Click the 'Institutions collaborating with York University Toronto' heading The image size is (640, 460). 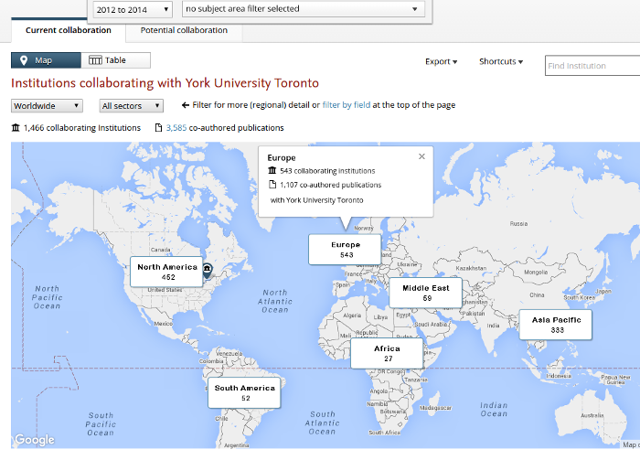coord(165,83)
